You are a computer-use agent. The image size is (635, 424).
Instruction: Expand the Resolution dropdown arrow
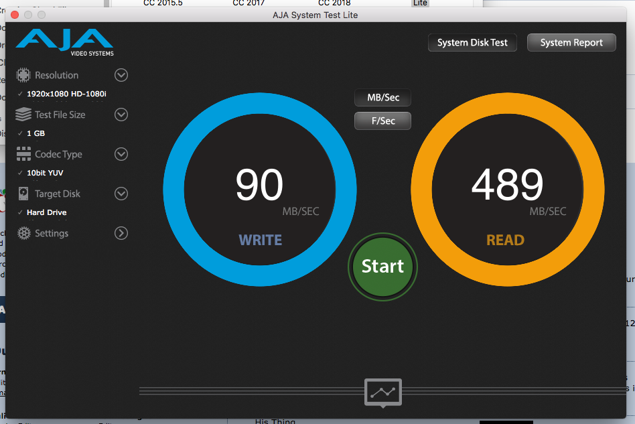(x=121, y=75)
